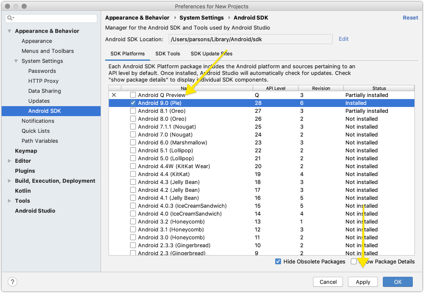Enable the Show Package Details checkbox
This screenshot has width=424, height=293.
coord(354,262)
